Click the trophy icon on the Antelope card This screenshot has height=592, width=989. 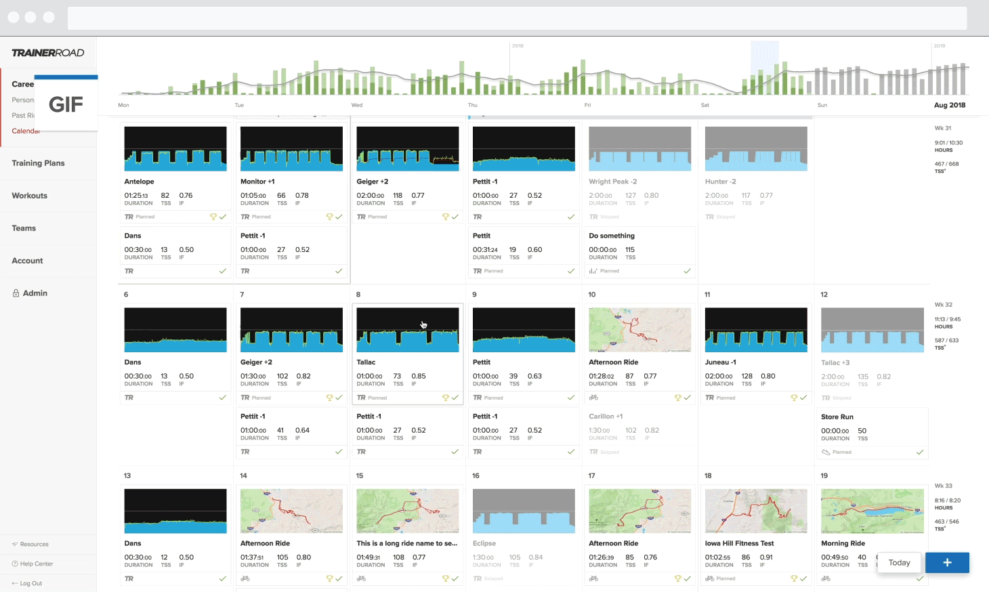tap(213, 217)
